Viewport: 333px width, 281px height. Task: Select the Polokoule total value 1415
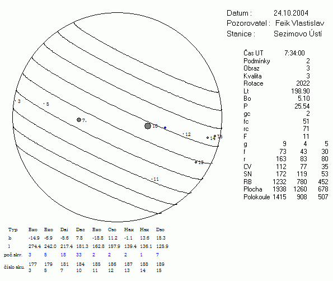(x=279, y=197)
